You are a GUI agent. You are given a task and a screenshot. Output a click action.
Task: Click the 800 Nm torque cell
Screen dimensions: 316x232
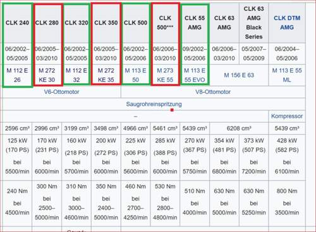click(x=287, y=202)
